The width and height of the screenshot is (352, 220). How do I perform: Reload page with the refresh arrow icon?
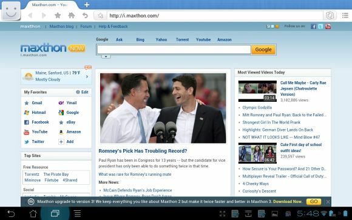pyautogui.click(x=85, y=16)
